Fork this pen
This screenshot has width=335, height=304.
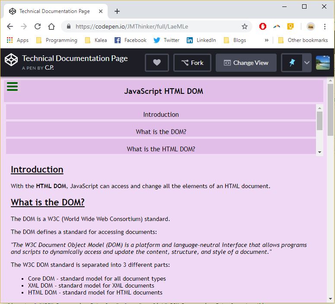(x=192, y=63)
